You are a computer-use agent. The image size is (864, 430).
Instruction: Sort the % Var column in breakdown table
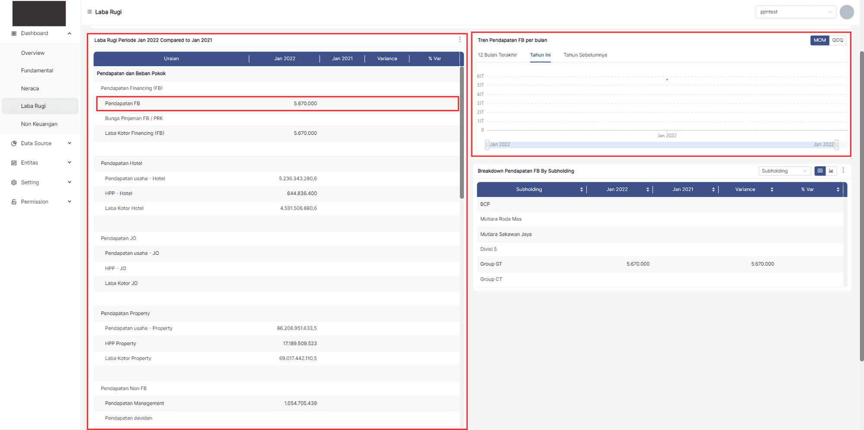[x=838, y=190]
